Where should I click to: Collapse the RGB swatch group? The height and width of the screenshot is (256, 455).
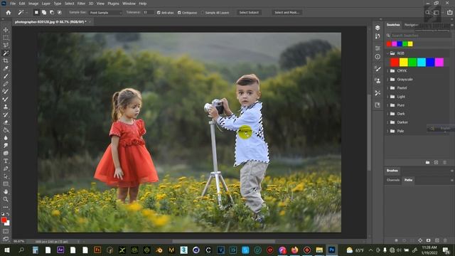387,53
